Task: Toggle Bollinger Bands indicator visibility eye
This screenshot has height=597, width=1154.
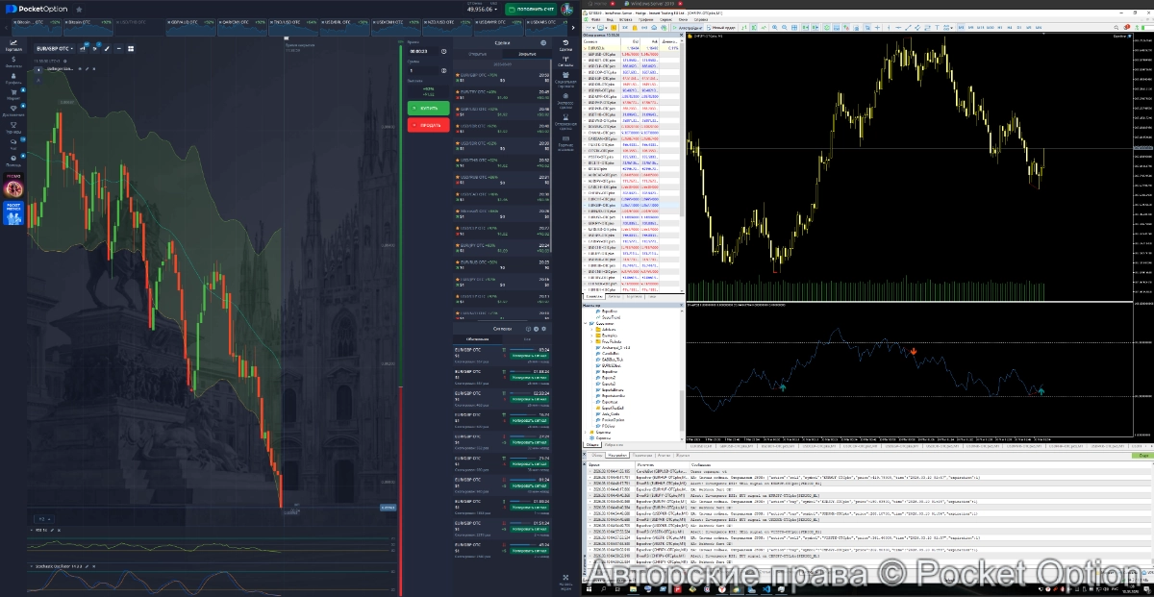Action: click(x=78, y=69)
